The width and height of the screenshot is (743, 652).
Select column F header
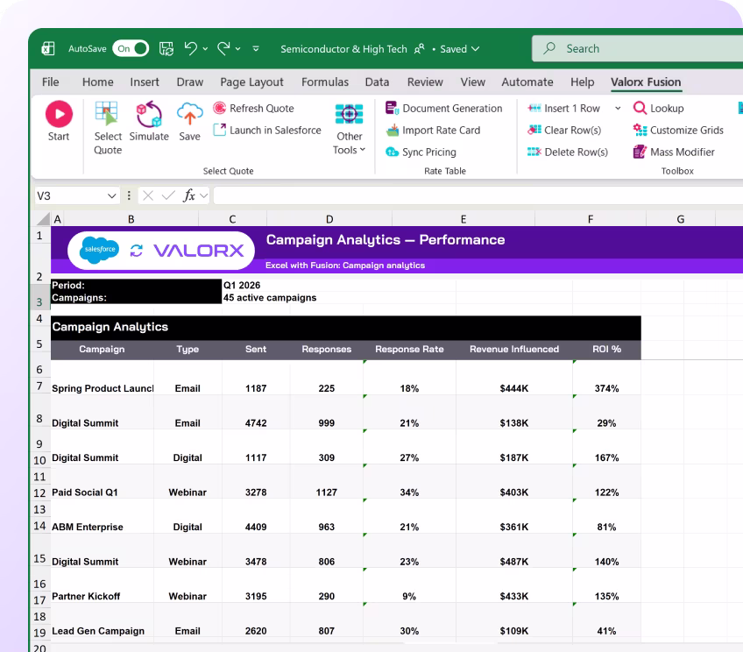(x=591, y=219)
